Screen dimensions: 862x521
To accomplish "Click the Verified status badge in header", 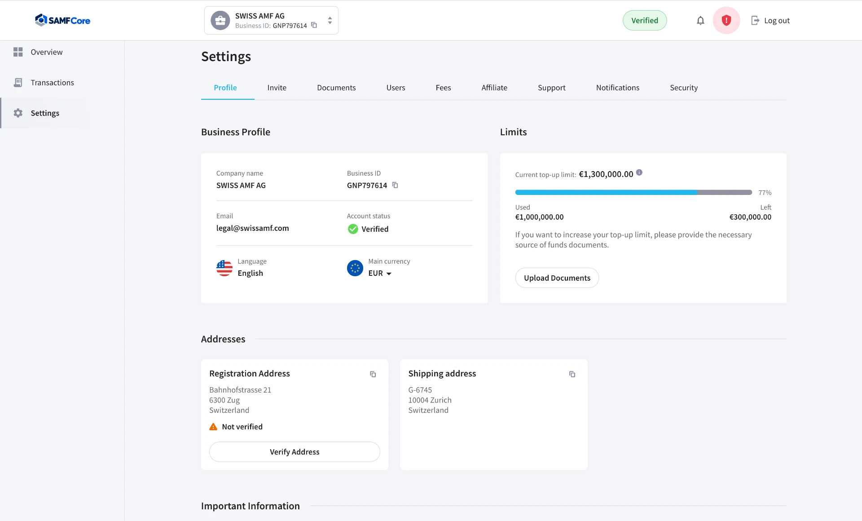I will [645, 20].
